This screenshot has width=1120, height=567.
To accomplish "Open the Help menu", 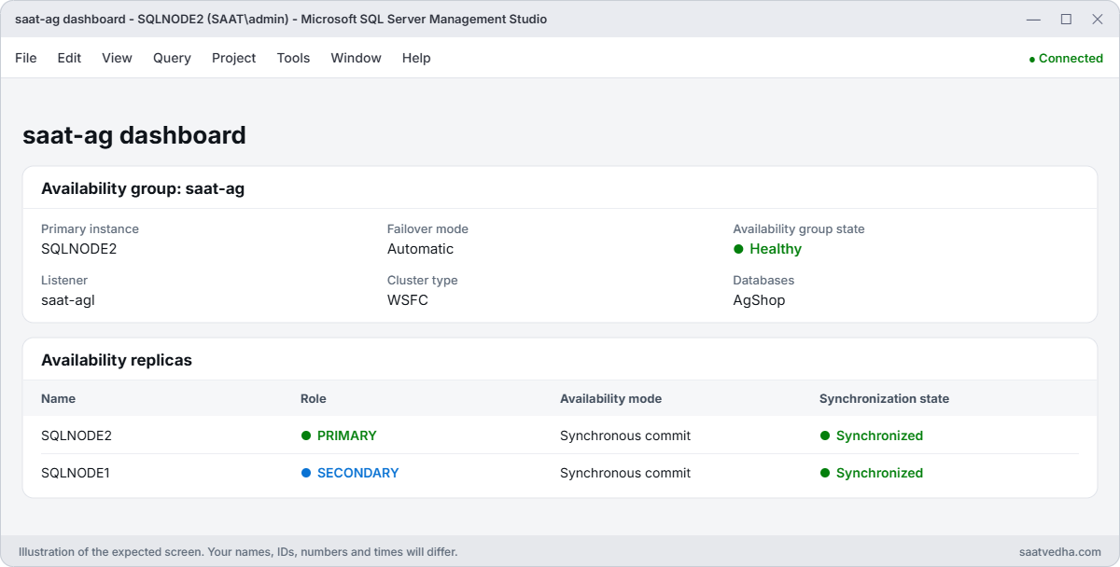I will [416, 58].
